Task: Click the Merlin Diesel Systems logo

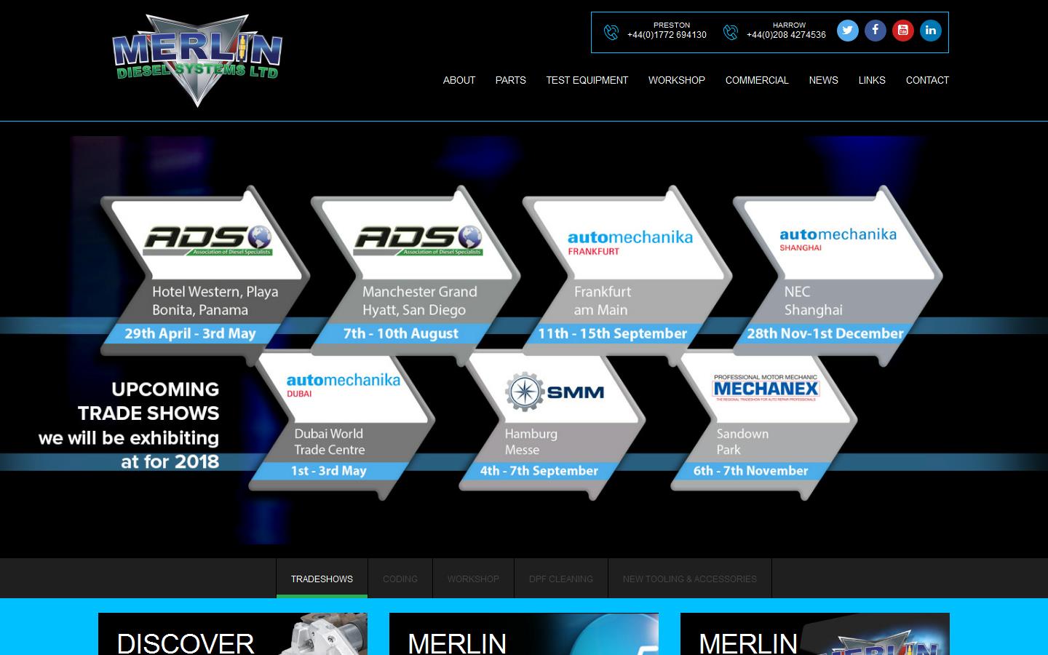Action: point(196,60)
